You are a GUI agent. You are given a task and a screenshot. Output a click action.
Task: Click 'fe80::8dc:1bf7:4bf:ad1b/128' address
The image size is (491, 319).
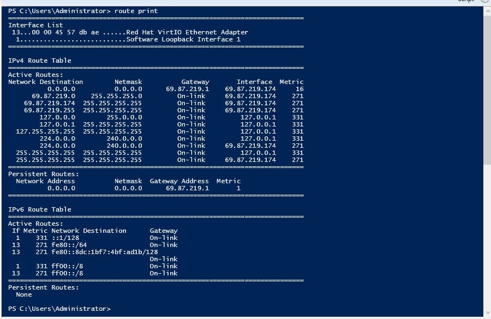105,252
